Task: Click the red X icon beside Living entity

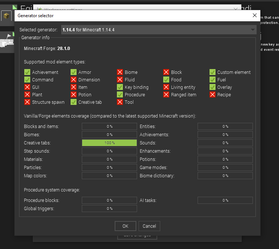Action: 166,87
